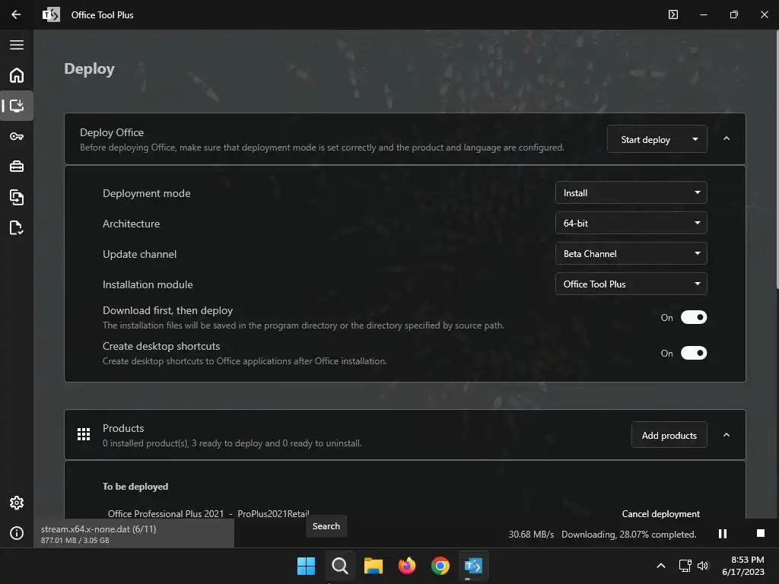Open network status tray icon
Viewport: 779px width, 584px height.
(x=685, y=566)
